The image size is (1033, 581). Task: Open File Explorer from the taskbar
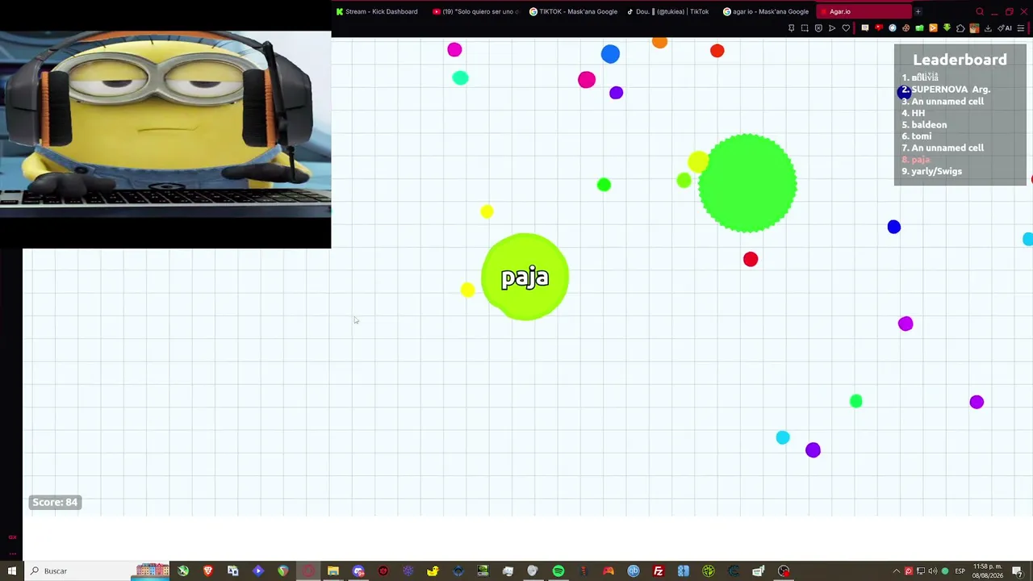point(333,571)
